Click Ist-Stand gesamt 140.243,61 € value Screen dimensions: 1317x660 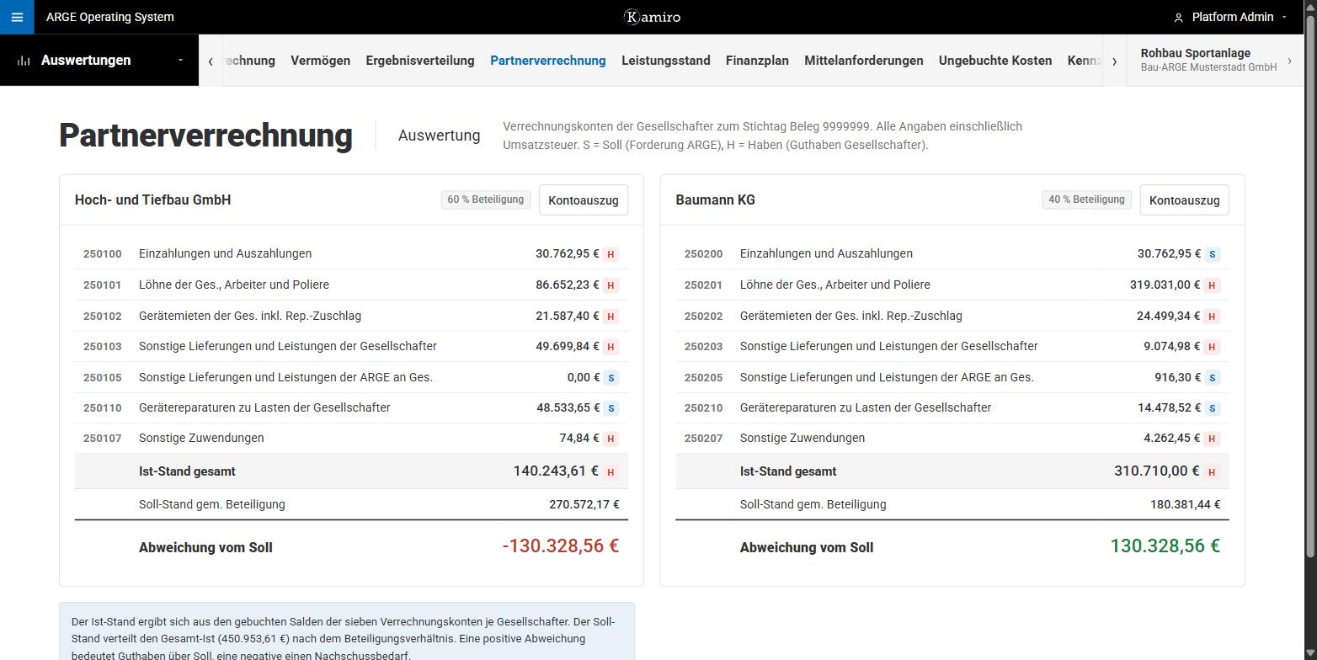click(556, 471)
